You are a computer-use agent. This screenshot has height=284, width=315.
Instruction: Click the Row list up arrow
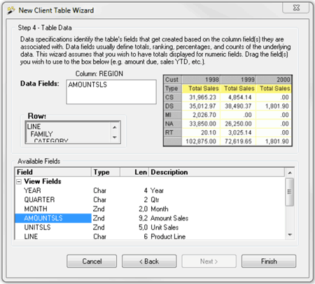[115, 127]
